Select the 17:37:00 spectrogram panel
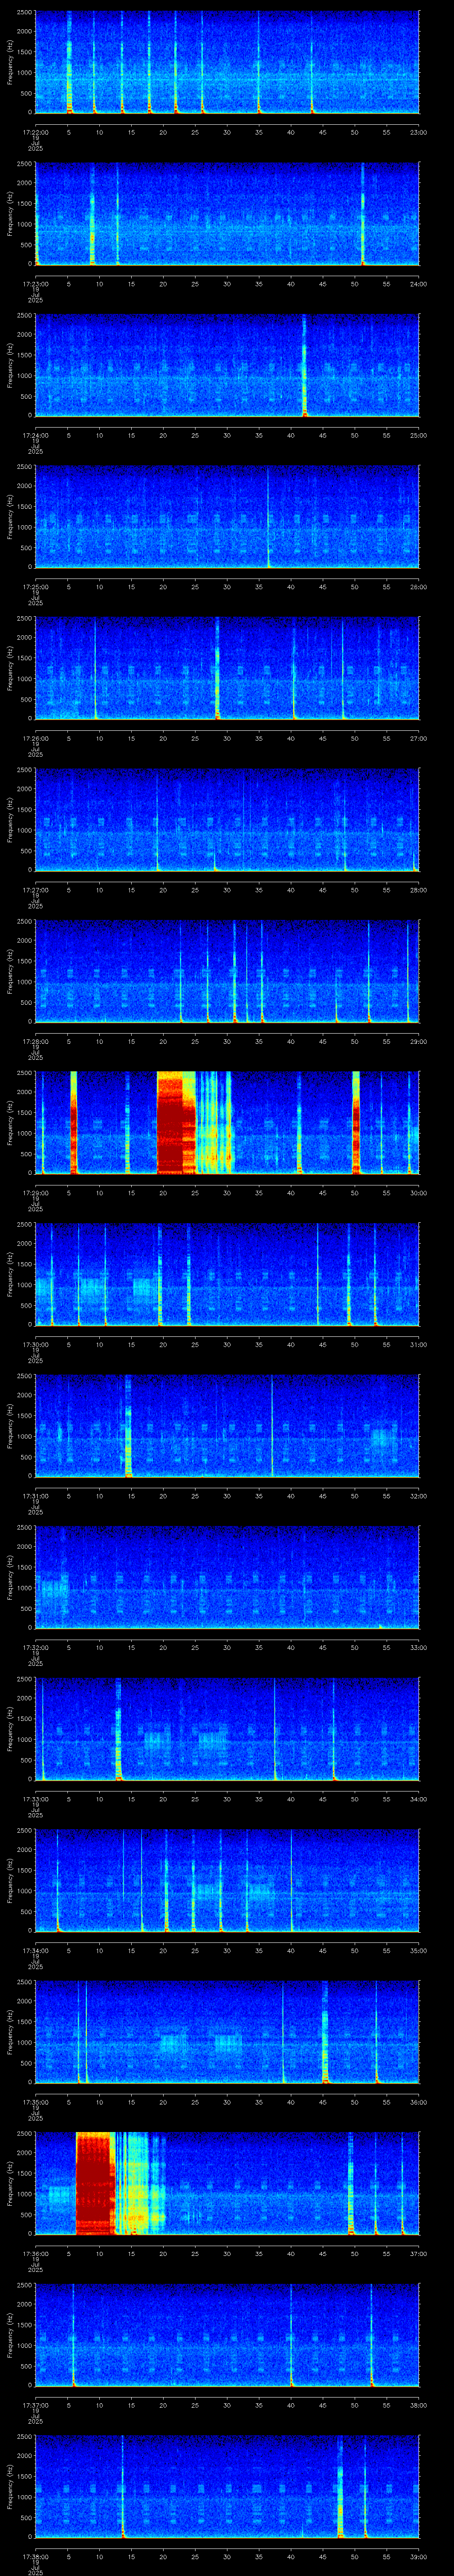 point(227,2334)
